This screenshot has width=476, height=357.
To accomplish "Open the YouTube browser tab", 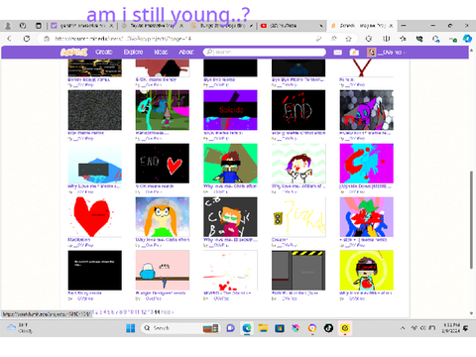I will click(292, 26).
